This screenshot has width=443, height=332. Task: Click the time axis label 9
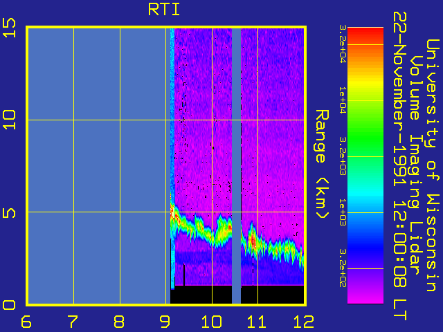pos(165,322)
